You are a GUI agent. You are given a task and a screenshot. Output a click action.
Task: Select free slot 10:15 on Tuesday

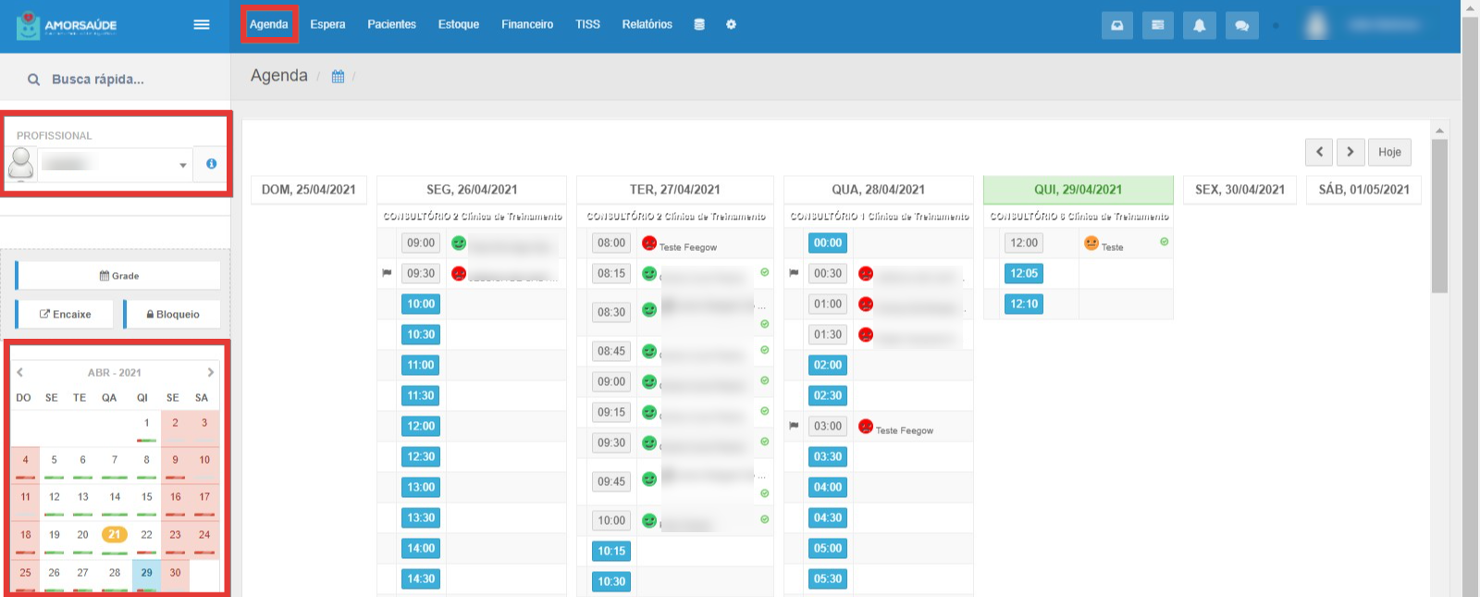point(611,551)
